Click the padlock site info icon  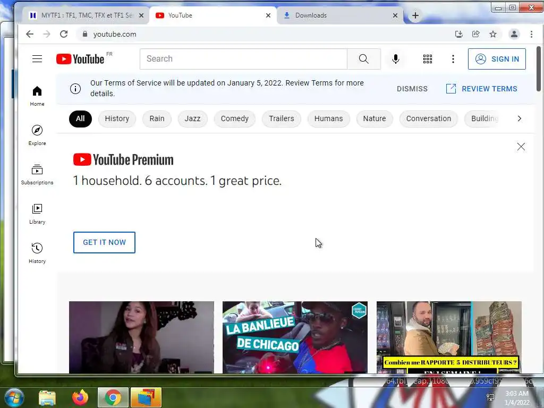[85, 34]
